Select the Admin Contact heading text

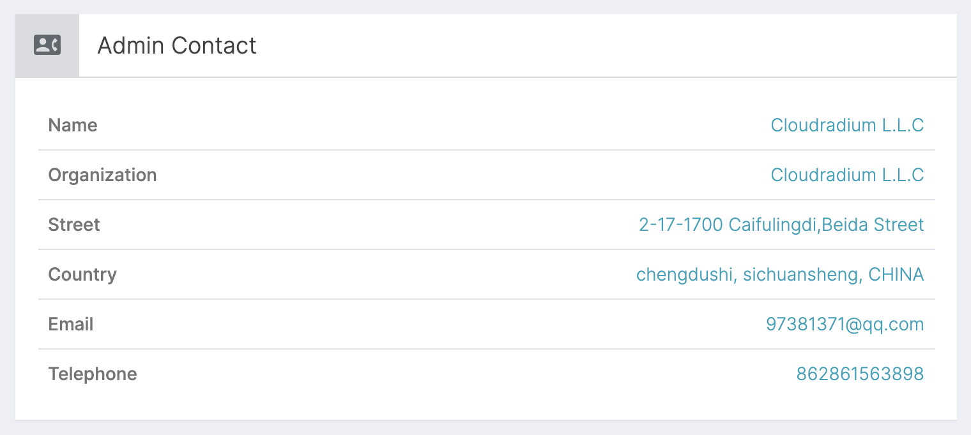click(x=177, y=46)
